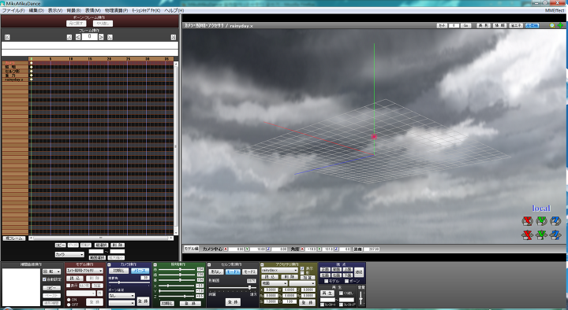Jump to the last frame
The image size is (568, 310).
coord(173,37)
